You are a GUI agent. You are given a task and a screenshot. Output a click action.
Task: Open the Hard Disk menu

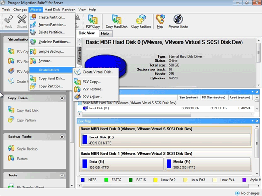52,10
